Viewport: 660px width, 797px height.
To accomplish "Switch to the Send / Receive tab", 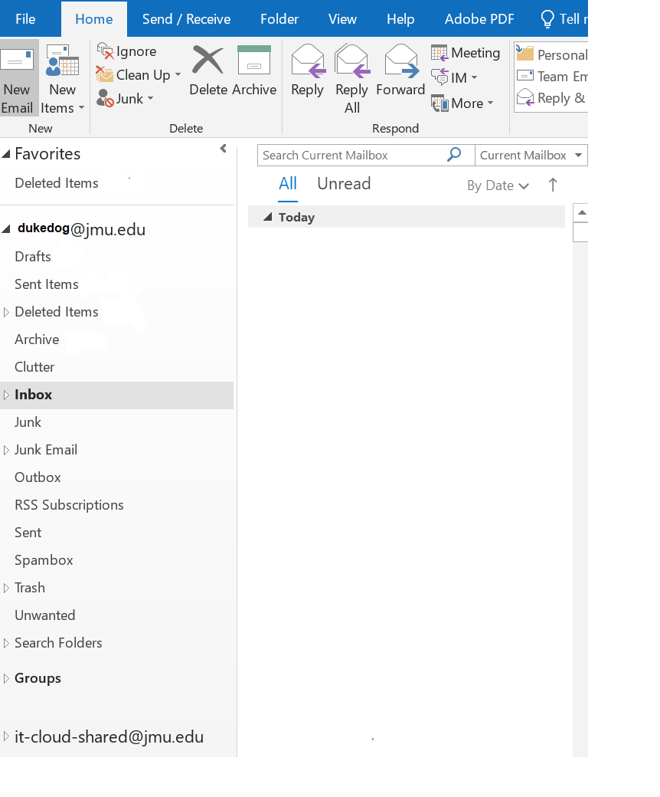I will (186, 19).
